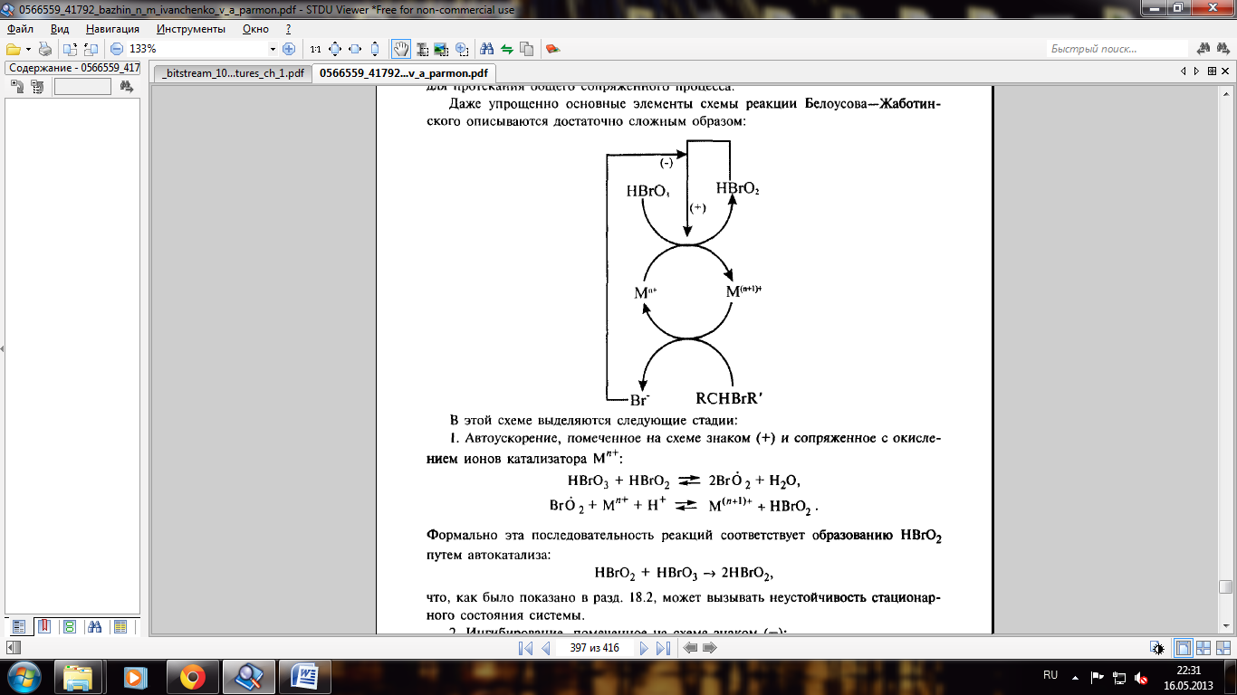The height and width of the screenshot is (695, 1237).
Task: Navigate back in view history
Action: (x=690, y=648)
